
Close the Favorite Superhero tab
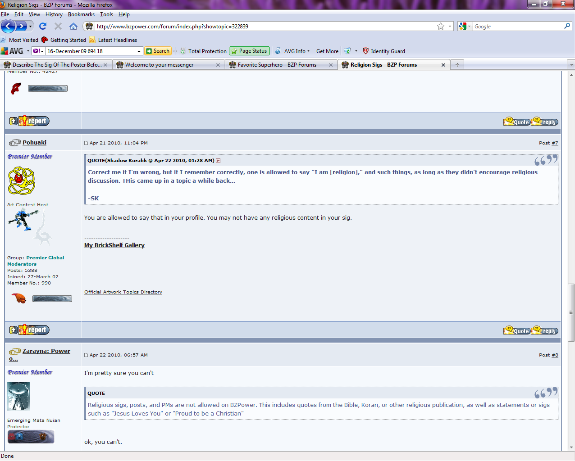coord(331,65)
